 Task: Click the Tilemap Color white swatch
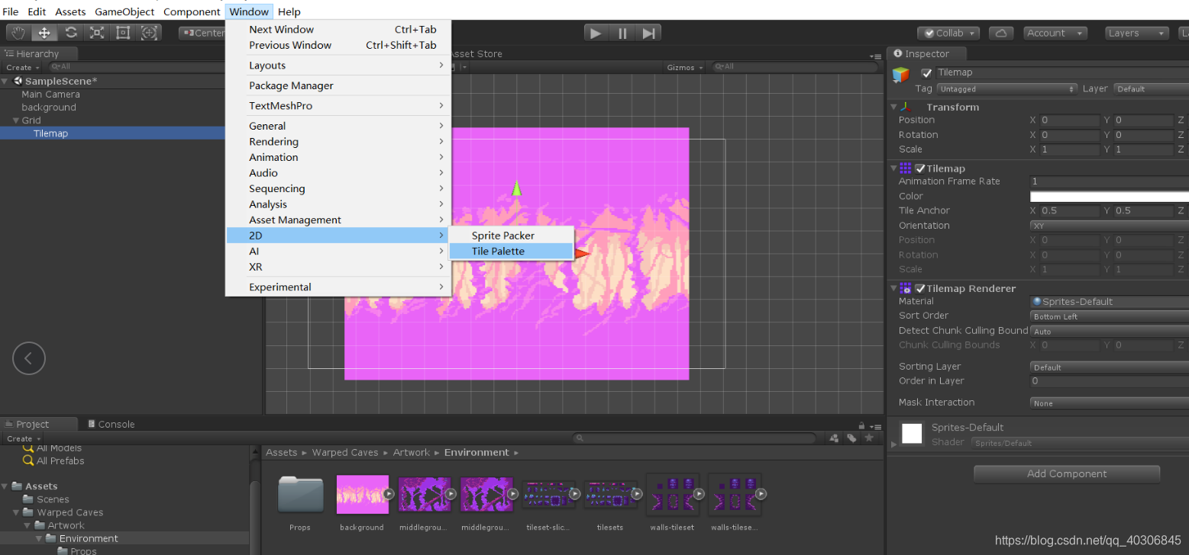pyautogui.click(x=1109, y=197)
